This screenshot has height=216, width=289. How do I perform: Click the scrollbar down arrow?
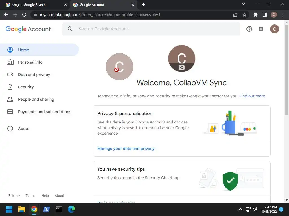(286, 200)
